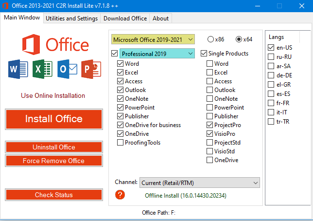Uncheck Outlook in the Professional 2019 suite list
313x221 pixels.
[x=120, y=90]
